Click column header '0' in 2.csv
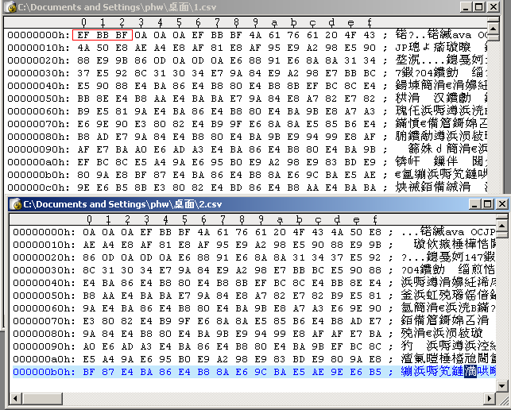 [89, 219]
